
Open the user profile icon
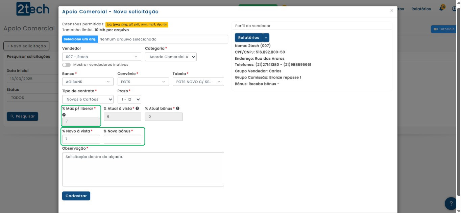pyautogui.click(x=455, y=9)
